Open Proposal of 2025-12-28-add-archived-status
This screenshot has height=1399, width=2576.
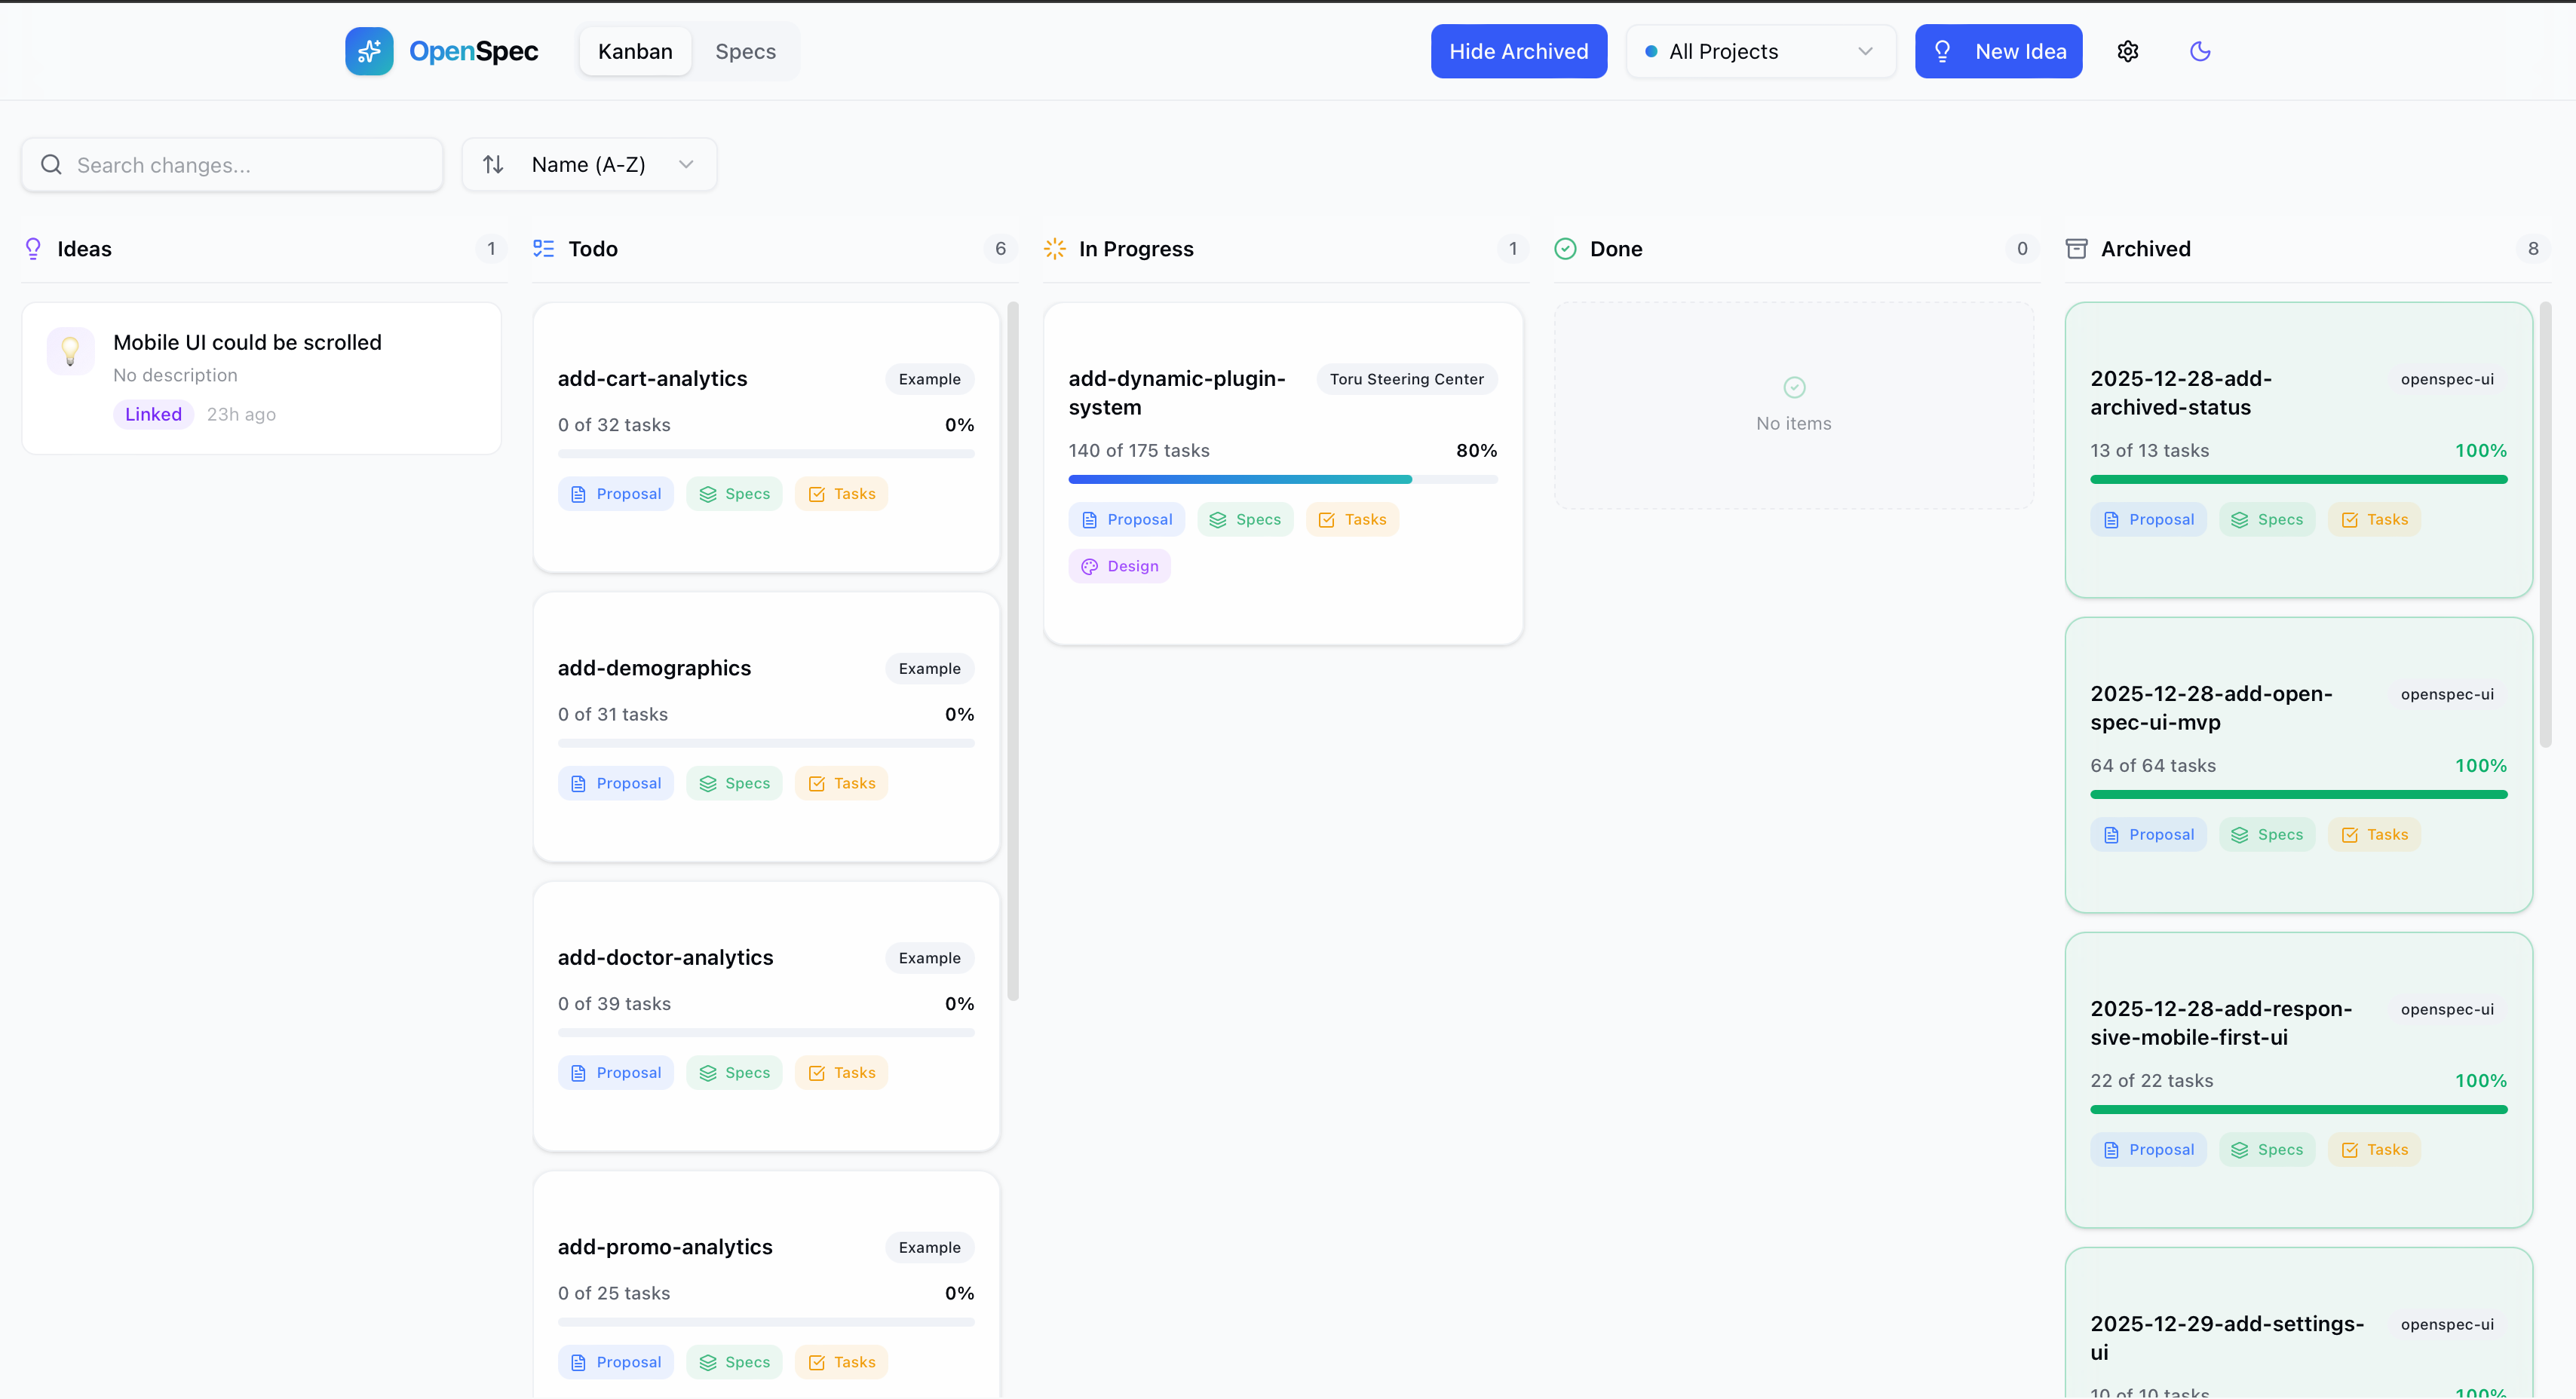tap(2148, 519)
